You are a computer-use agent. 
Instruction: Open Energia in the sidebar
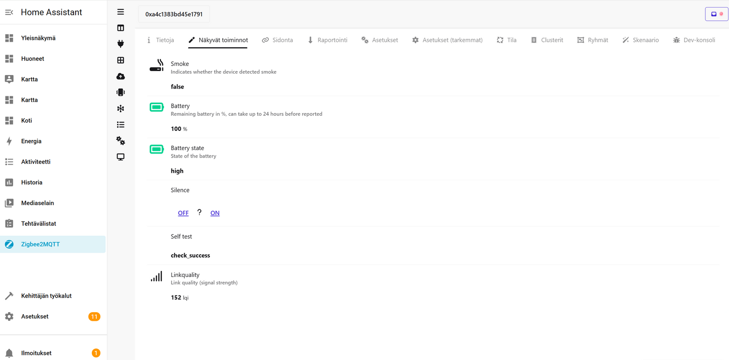pyautogui.click(x=31, y=141)
